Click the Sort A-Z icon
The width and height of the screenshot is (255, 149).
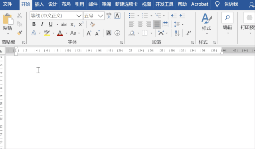[177, 33]
